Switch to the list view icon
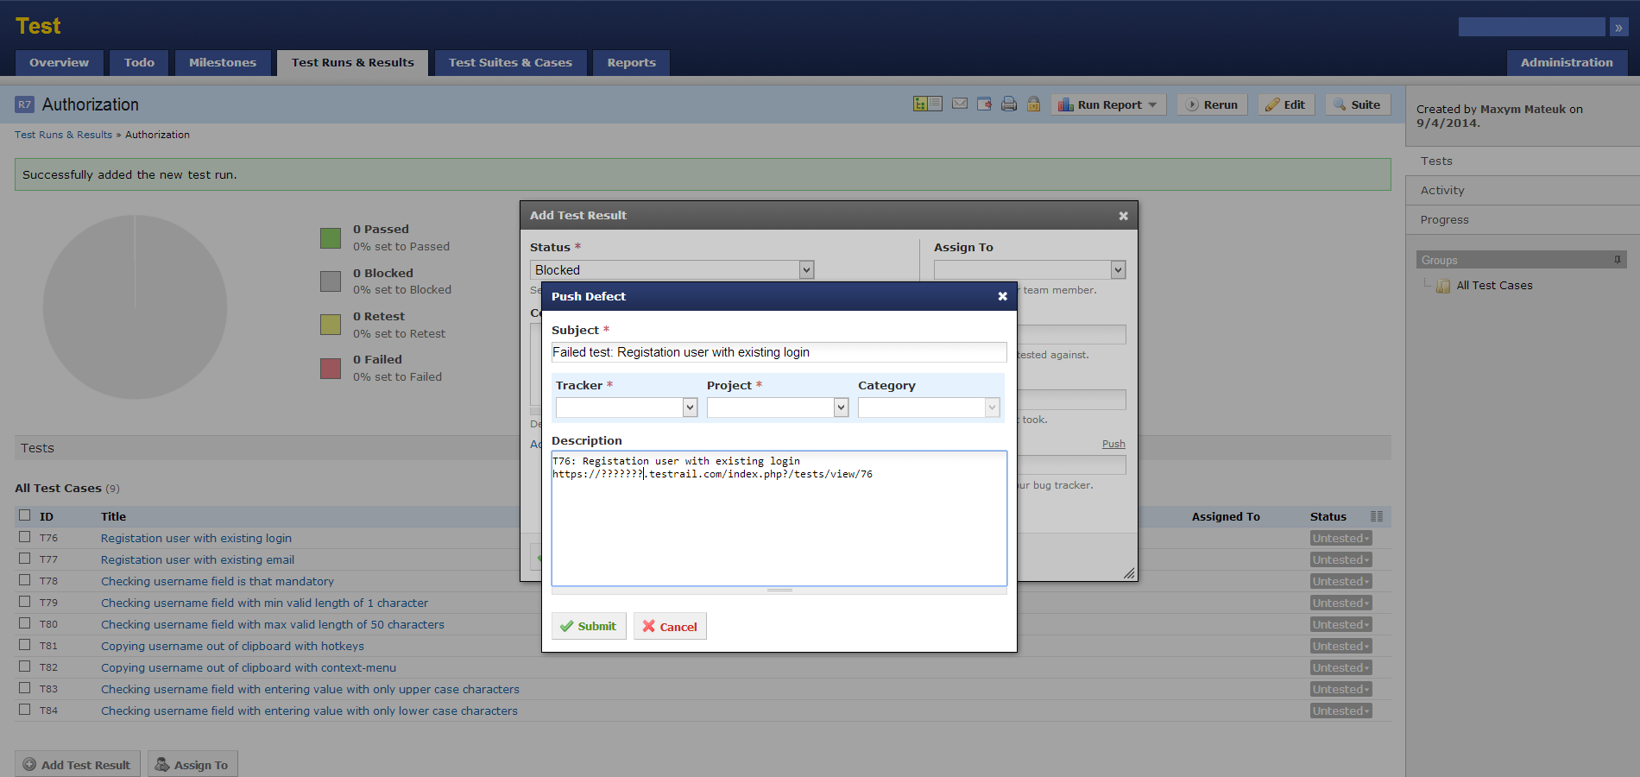This screenshot has width=1640, height=777. [935, 104]
